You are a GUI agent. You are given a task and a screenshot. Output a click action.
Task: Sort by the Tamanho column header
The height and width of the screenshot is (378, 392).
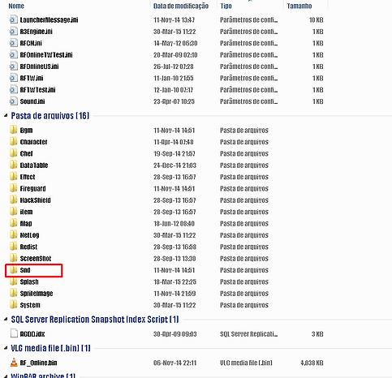click(x=299, y=6)
